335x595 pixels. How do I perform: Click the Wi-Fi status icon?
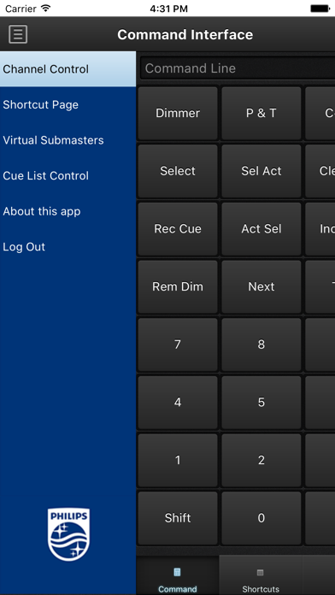(46, 9)
